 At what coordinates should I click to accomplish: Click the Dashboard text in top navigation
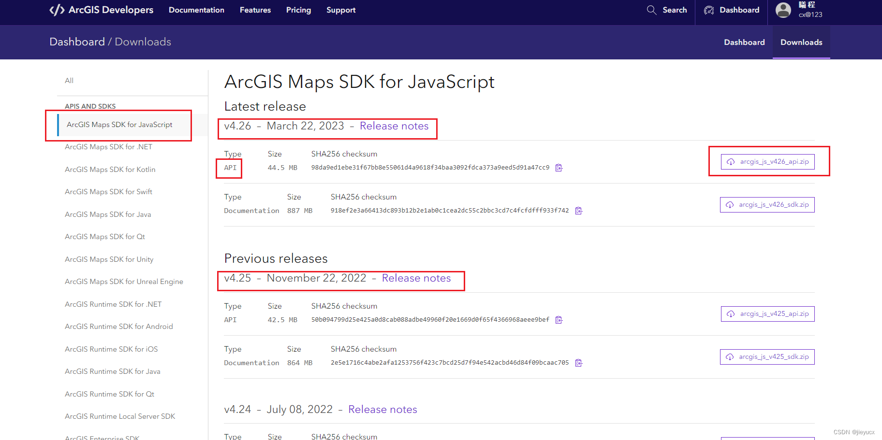pyautogui.click(x=739, y=10)
